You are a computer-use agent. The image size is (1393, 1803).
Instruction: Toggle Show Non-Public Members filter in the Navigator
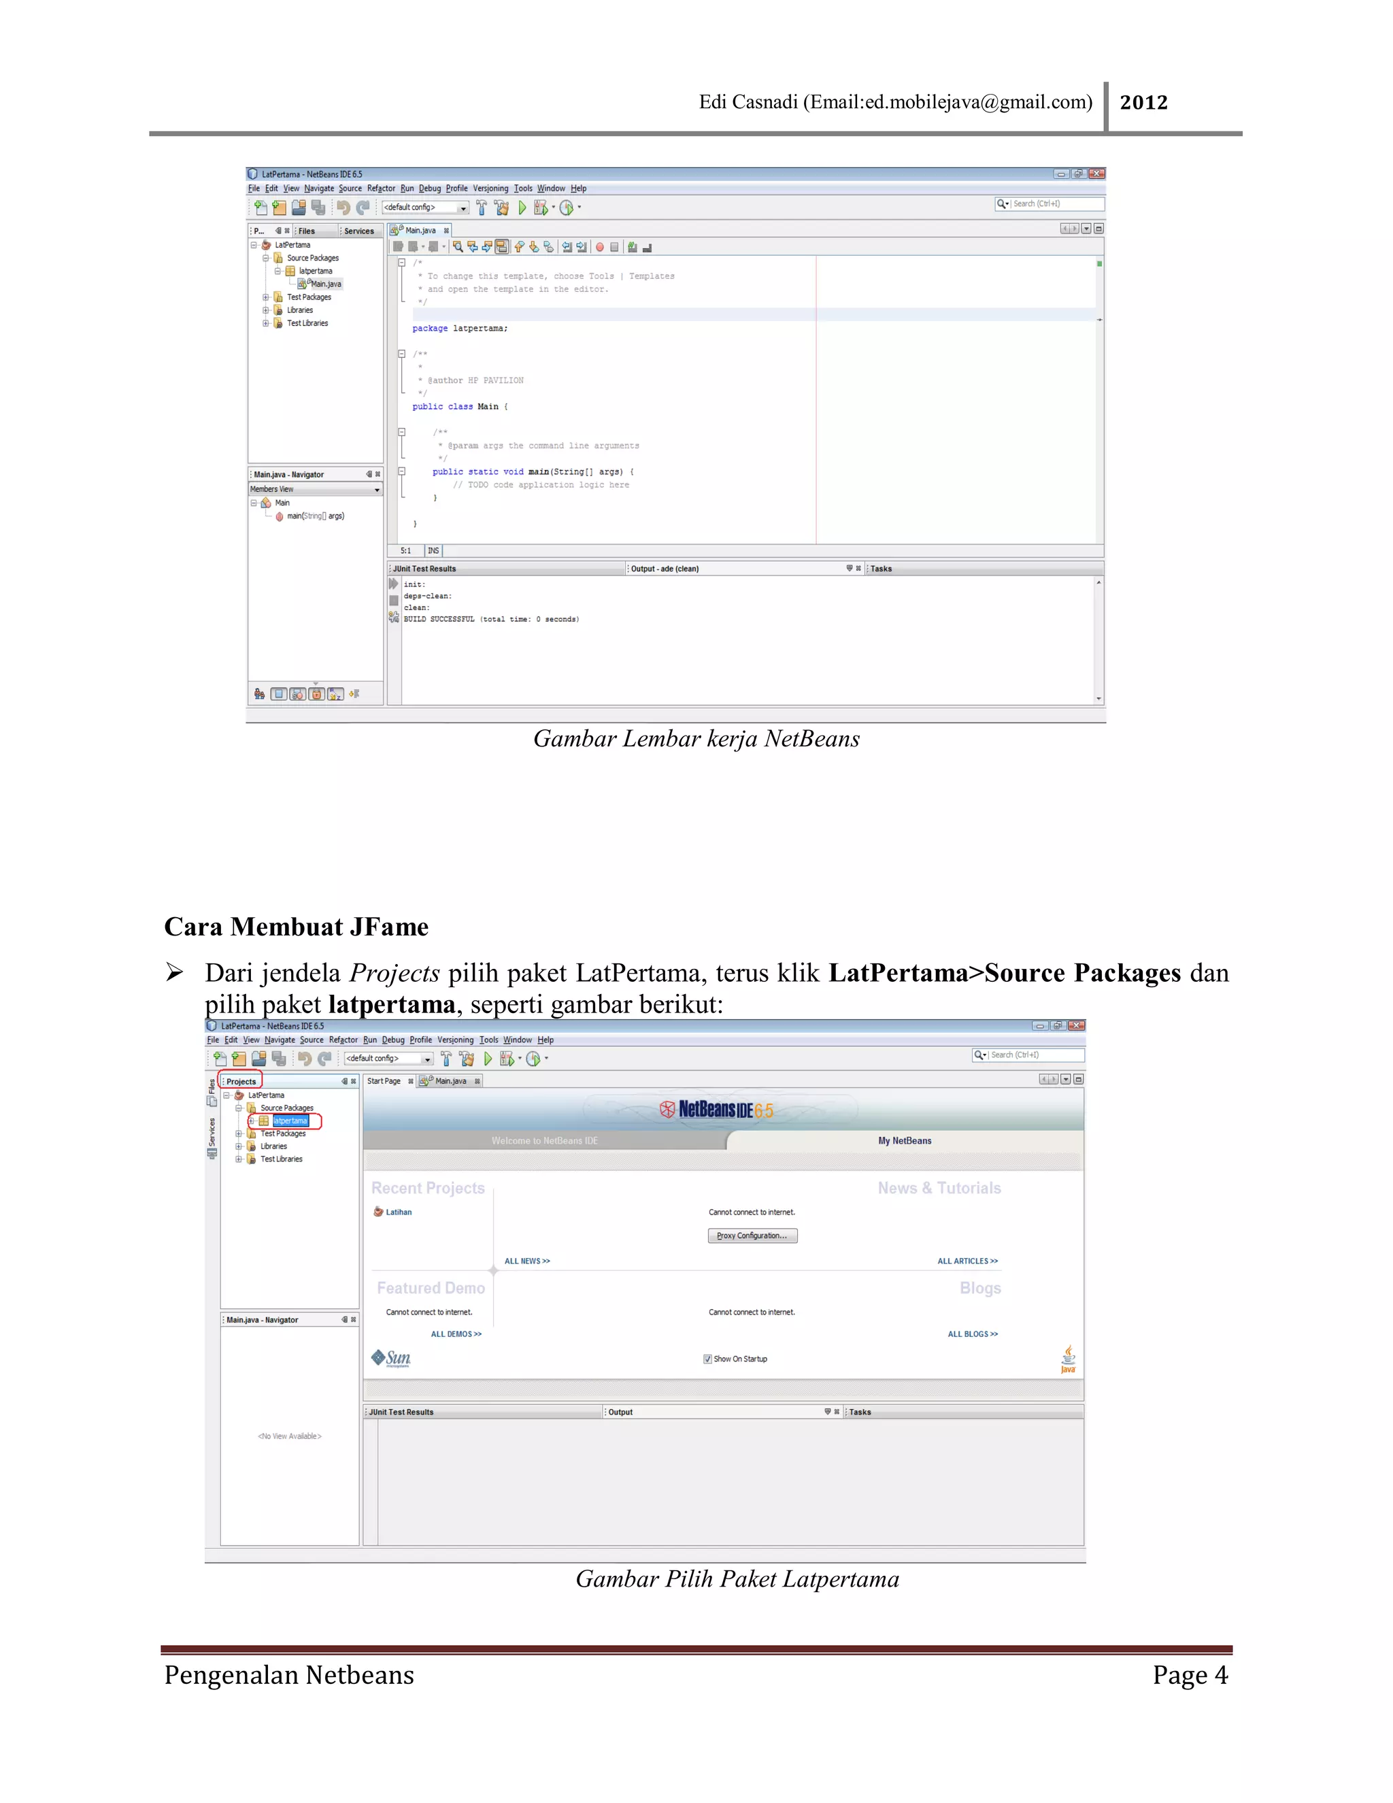317,694
